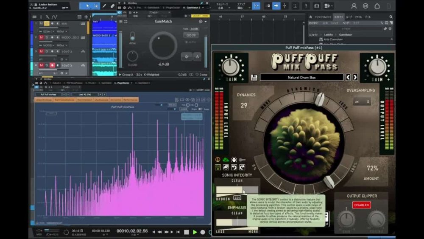Start playback with green play button
This screenshot has height=239, width=424.
pos(195,232)
